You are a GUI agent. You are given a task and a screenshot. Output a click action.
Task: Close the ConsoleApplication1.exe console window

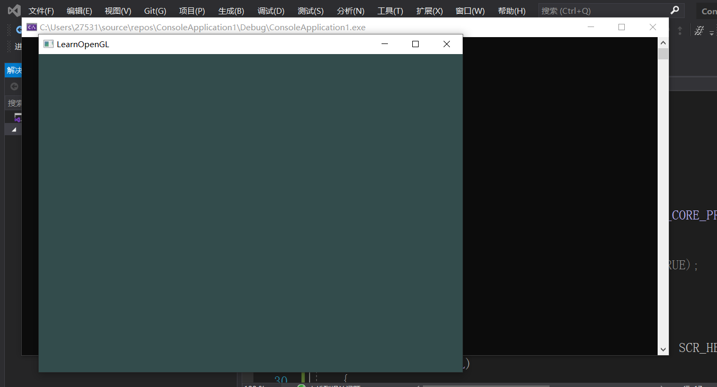click(x=653, y=27)
